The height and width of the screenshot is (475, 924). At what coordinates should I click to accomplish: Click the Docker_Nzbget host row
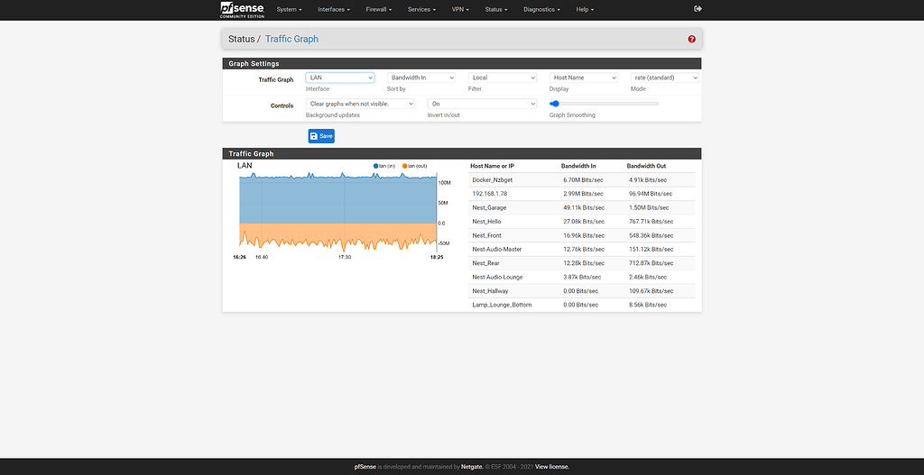pyautogui.click(x=582, y=180)
